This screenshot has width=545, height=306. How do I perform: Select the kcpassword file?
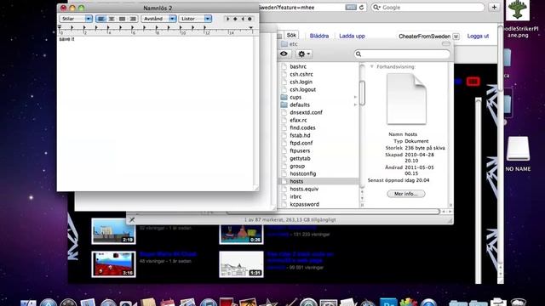pos(304,204)
